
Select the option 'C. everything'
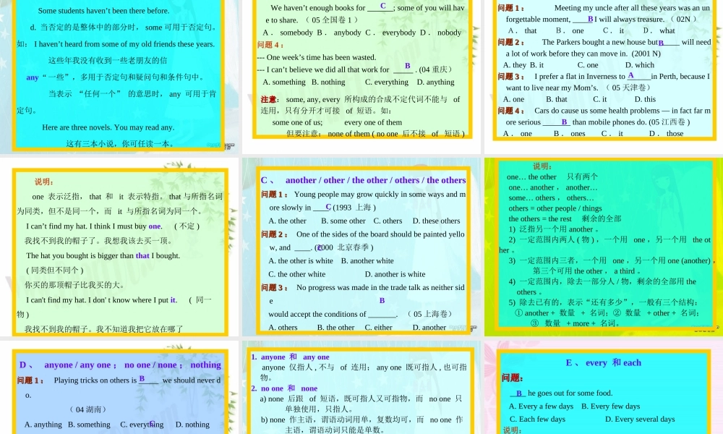point(386,82)
